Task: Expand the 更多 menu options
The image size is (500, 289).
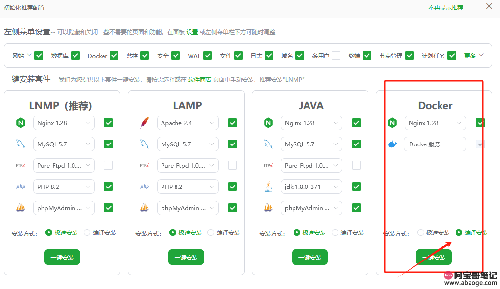Action: [473, 56]
